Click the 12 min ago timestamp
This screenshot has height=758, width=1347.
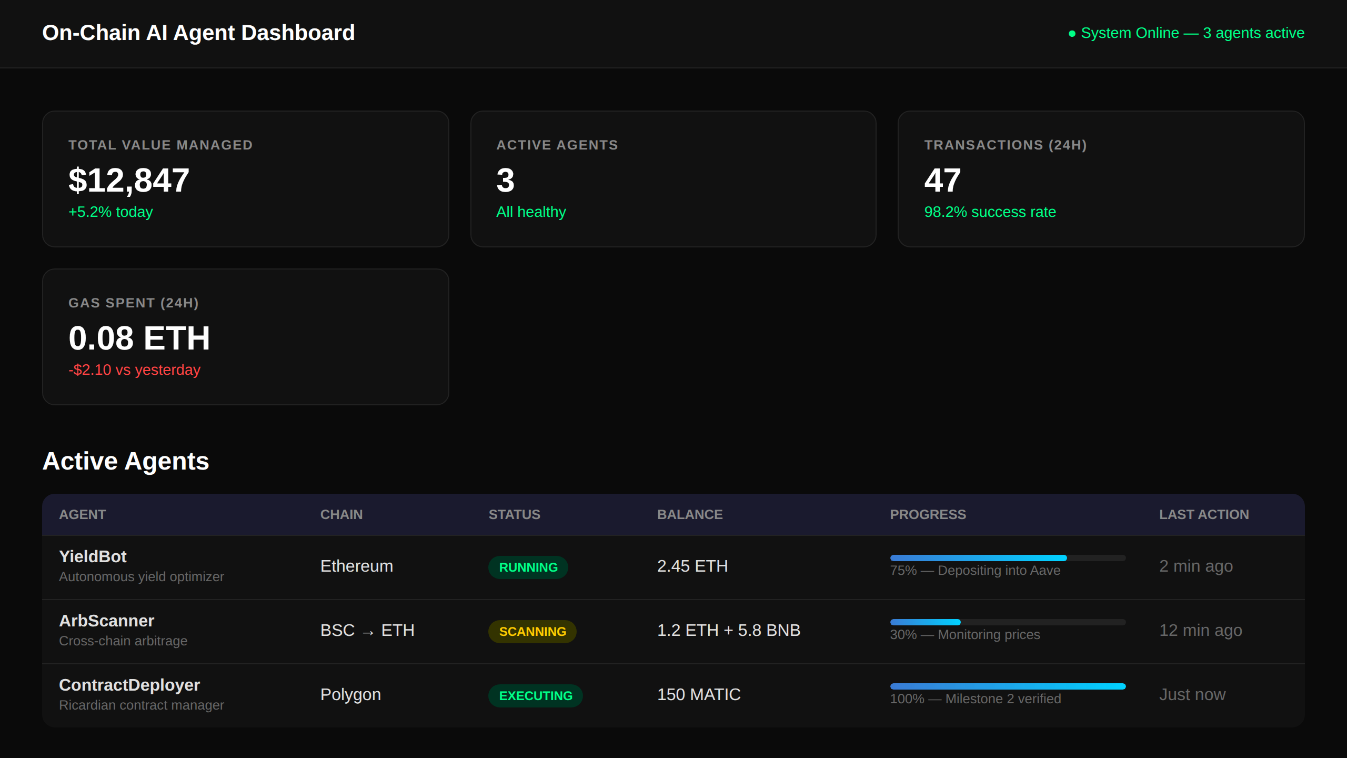tap(1201, 630)
